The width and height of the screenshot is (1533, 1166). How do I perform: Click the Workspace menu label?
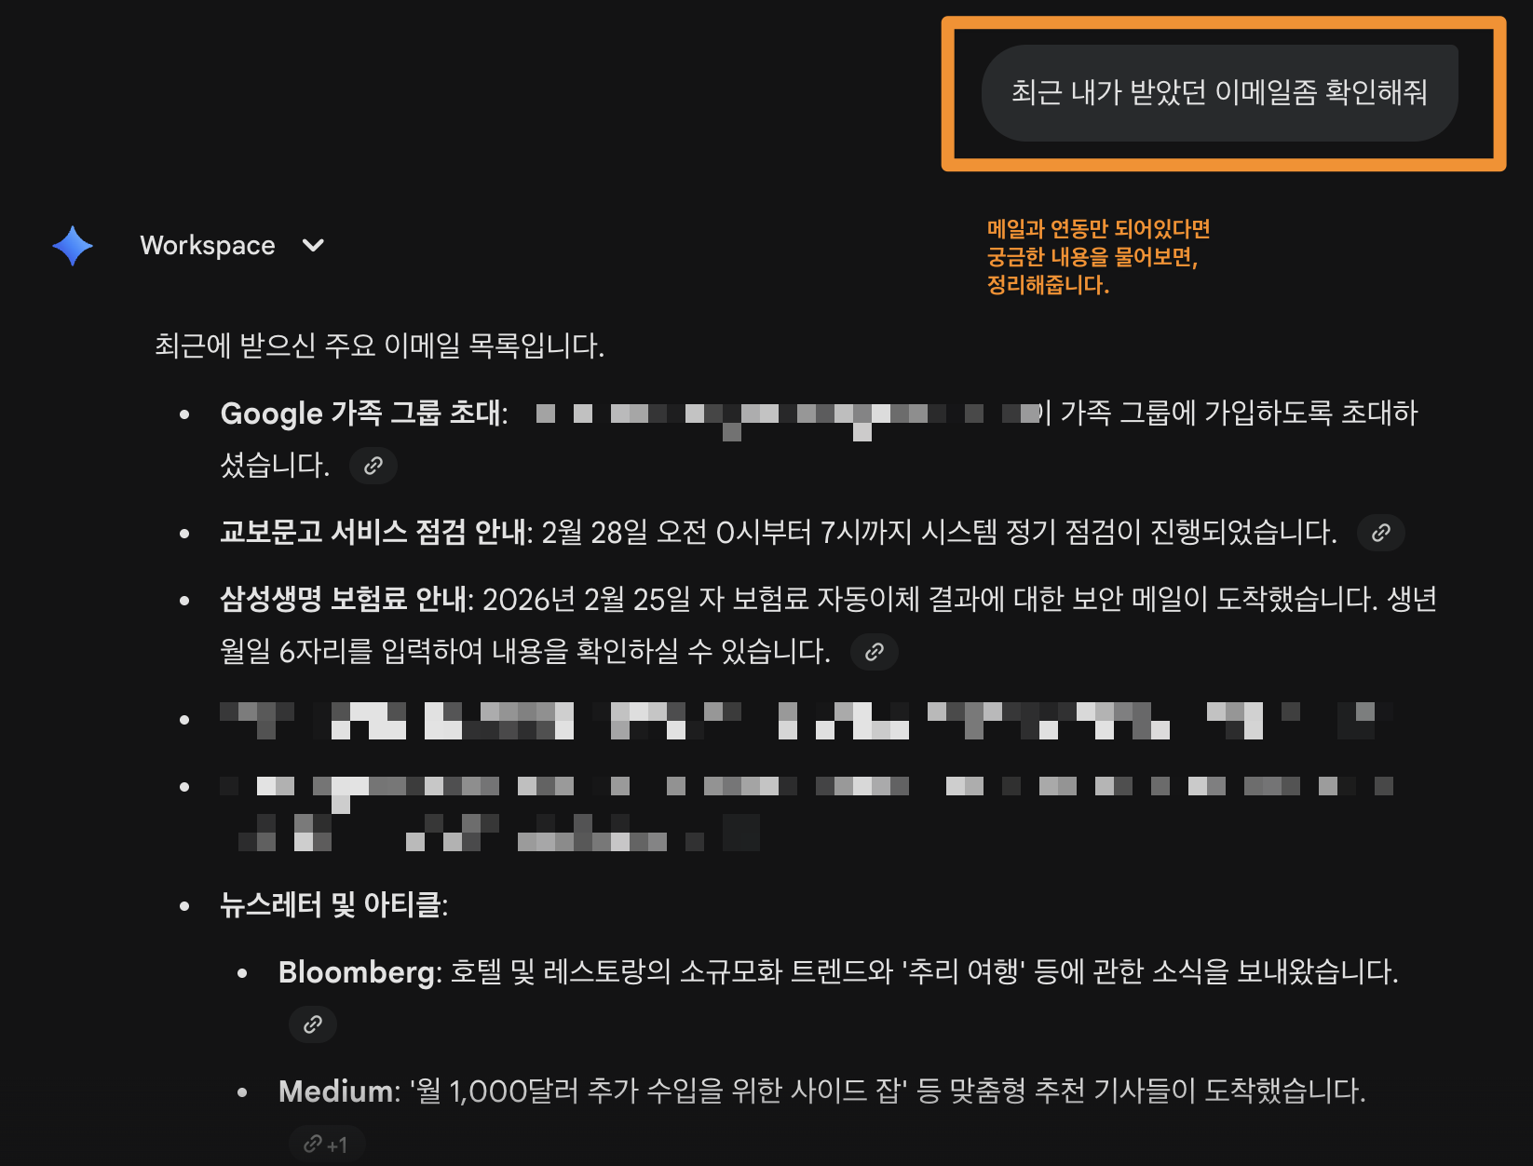pyautogui.click(x=207, y=245)
